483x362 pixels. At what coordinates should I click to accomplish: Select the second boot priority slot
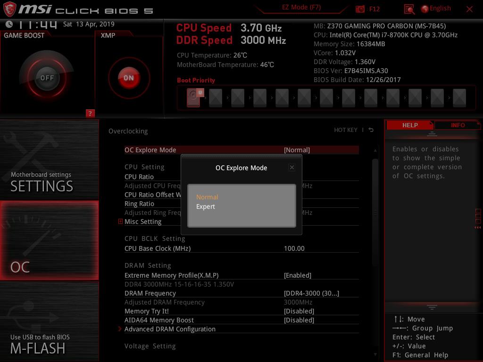[216, 98]
